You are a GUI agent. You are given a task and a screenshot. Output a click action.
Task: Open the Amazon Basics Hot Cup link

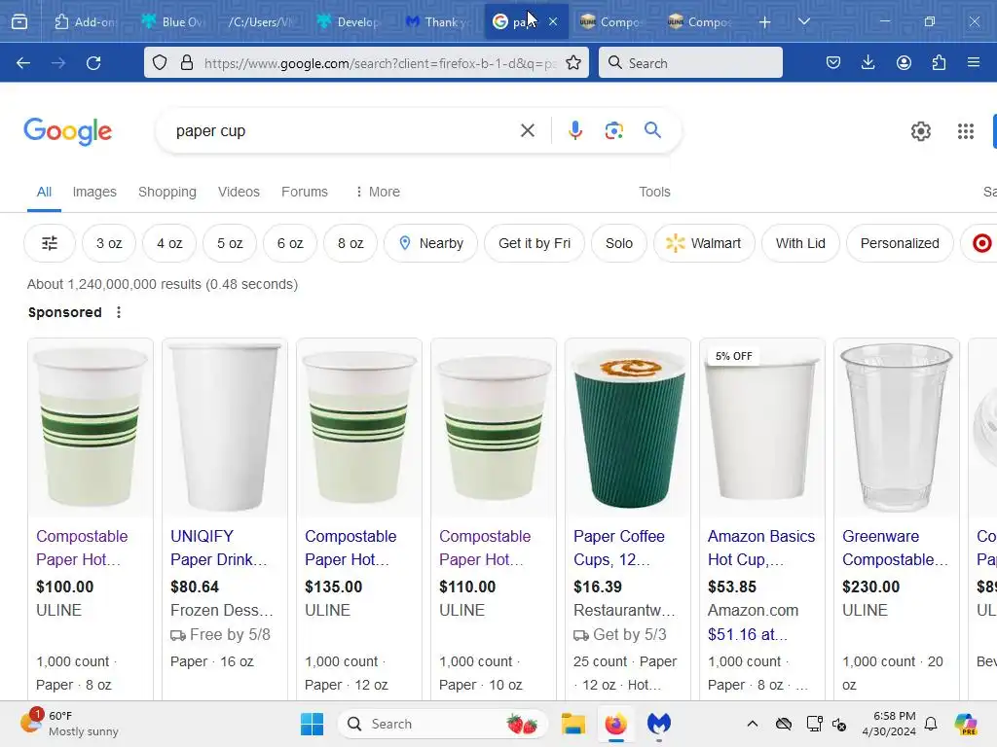(761, 548)
